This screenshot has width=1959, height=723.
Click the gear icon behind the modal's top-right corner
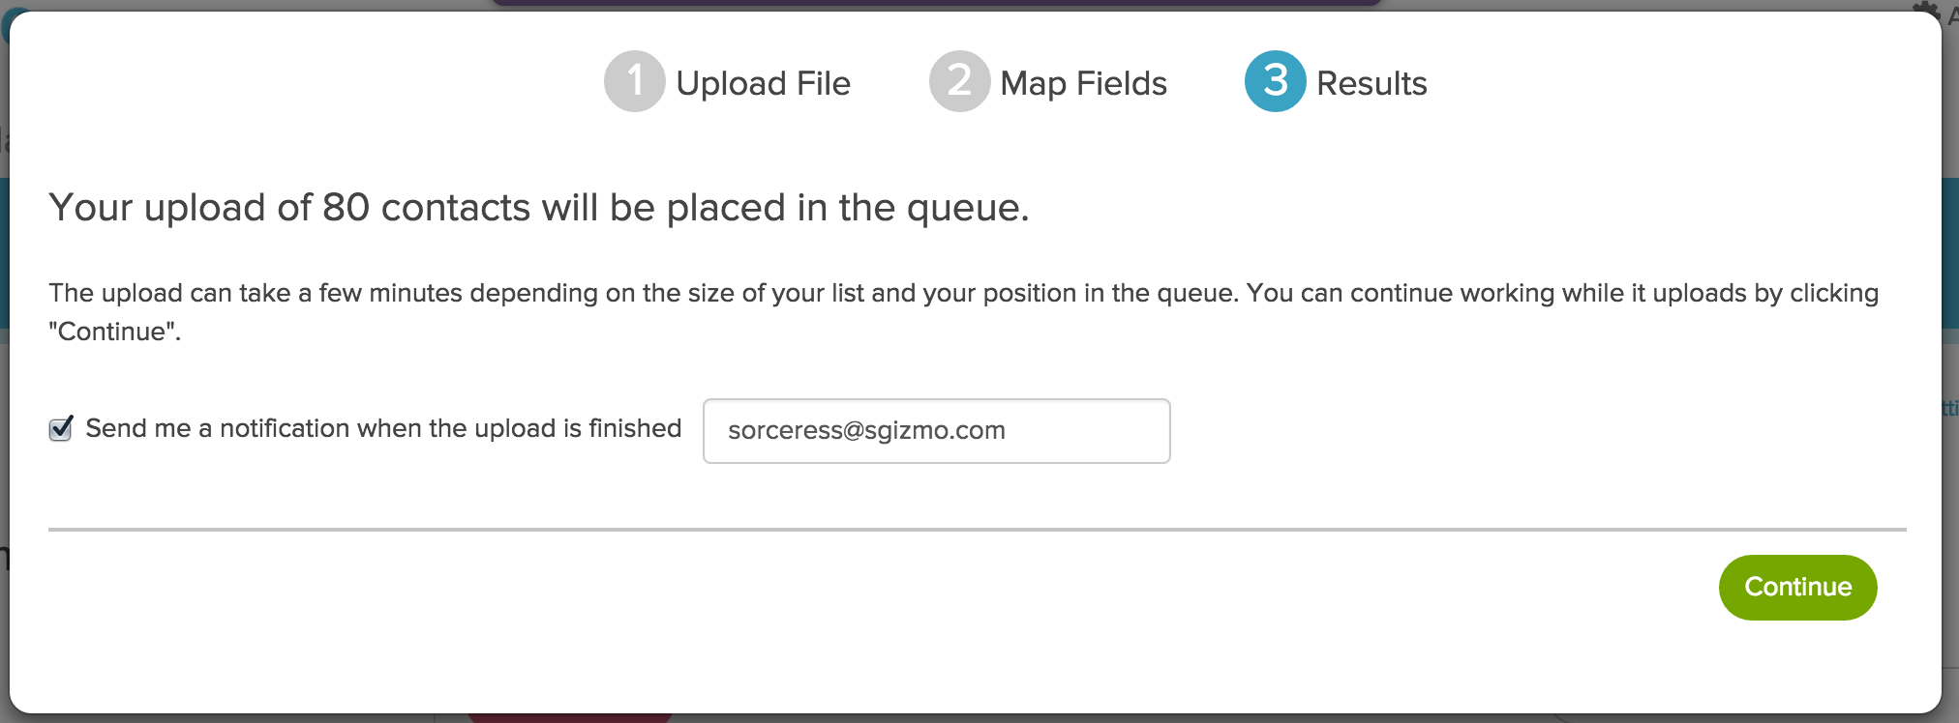(x=1926, y=9)
